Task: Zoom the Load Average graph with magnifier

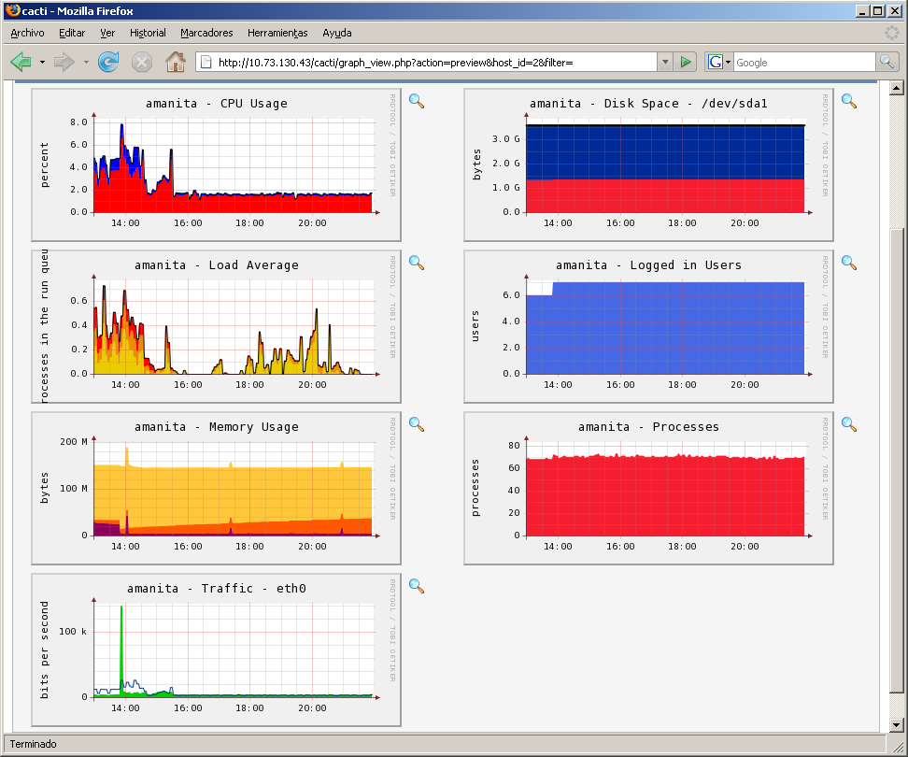Action: (417, 263)
